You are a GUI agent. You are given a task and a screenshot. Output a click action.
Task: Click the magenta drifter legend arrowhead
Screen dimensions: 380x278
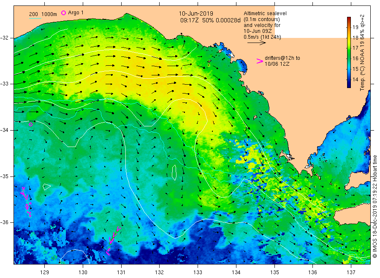tap(260, 61)
